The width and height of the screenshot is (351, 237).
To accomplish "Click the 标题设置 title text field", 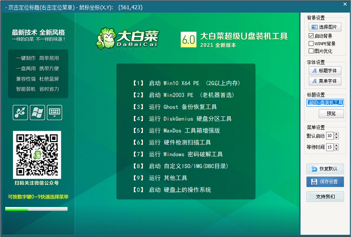I will [325, 103].
